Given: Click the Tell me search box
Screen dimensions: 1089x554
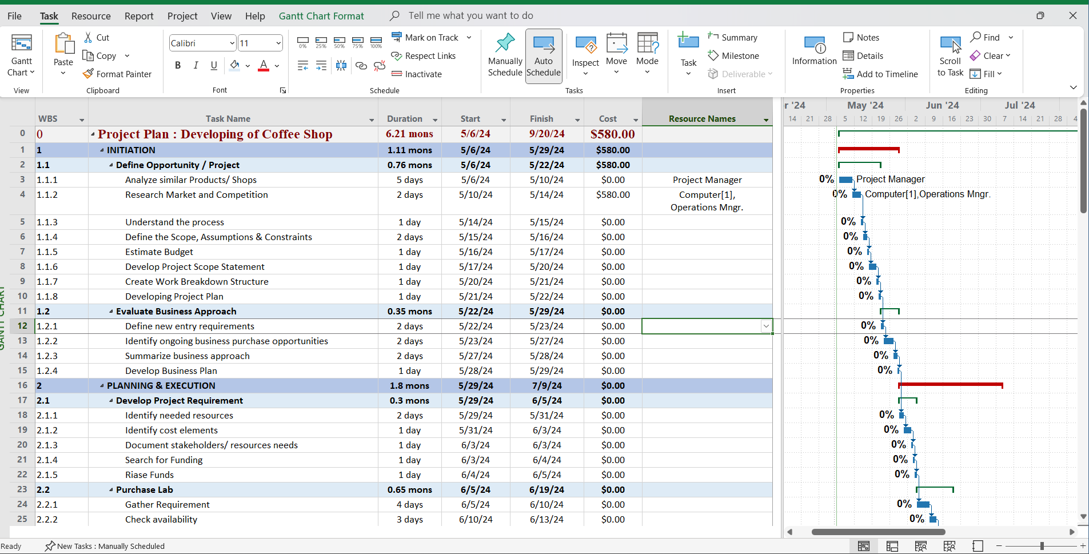Looking at the screenshot, I should [469, 15].
